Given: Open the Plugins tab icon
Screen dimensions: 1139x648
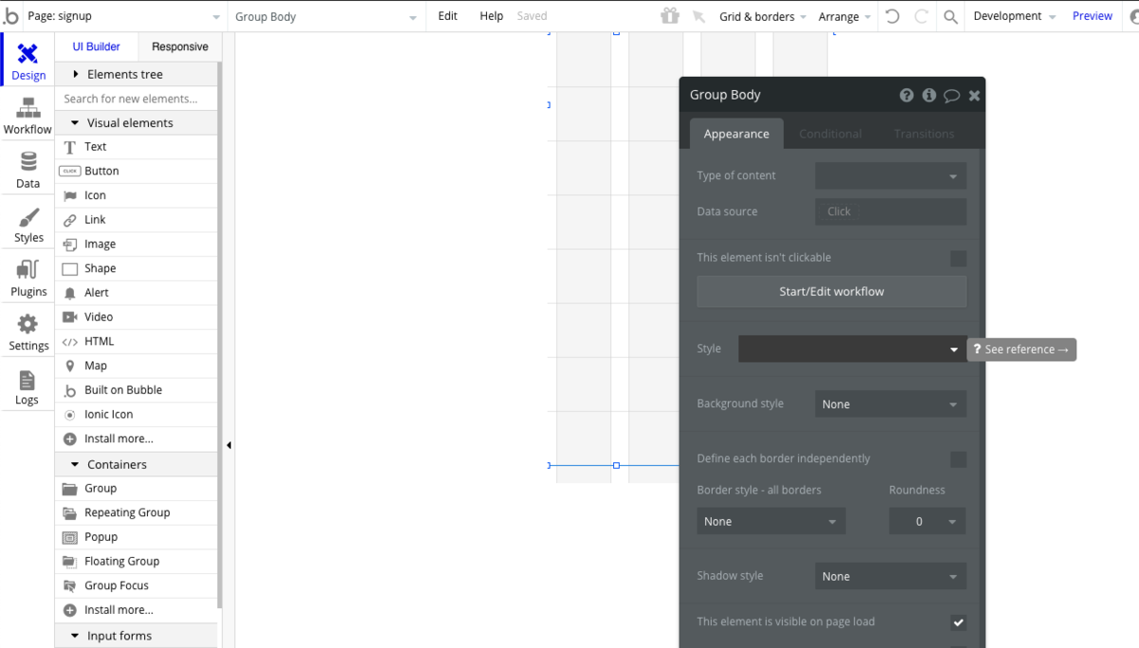Looking at the screenshot, I should click(28, 270).
